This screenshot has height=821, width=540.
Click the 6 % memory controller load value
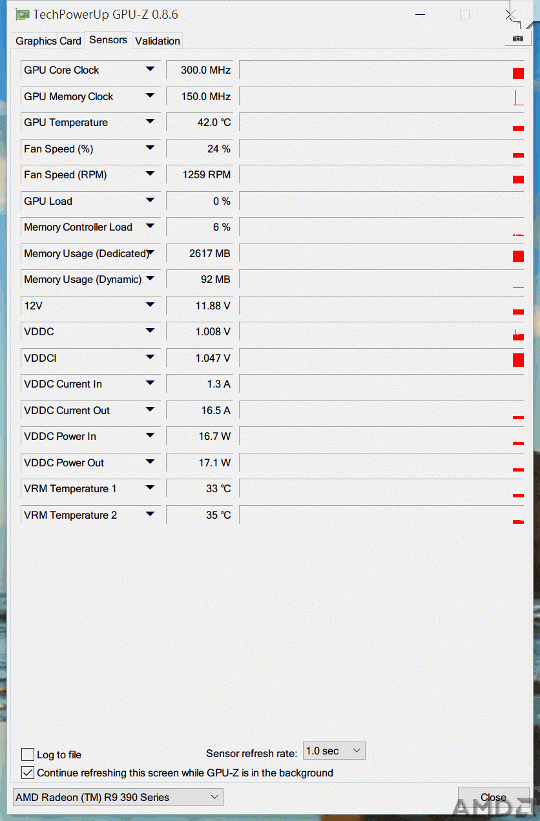[200, 227]
